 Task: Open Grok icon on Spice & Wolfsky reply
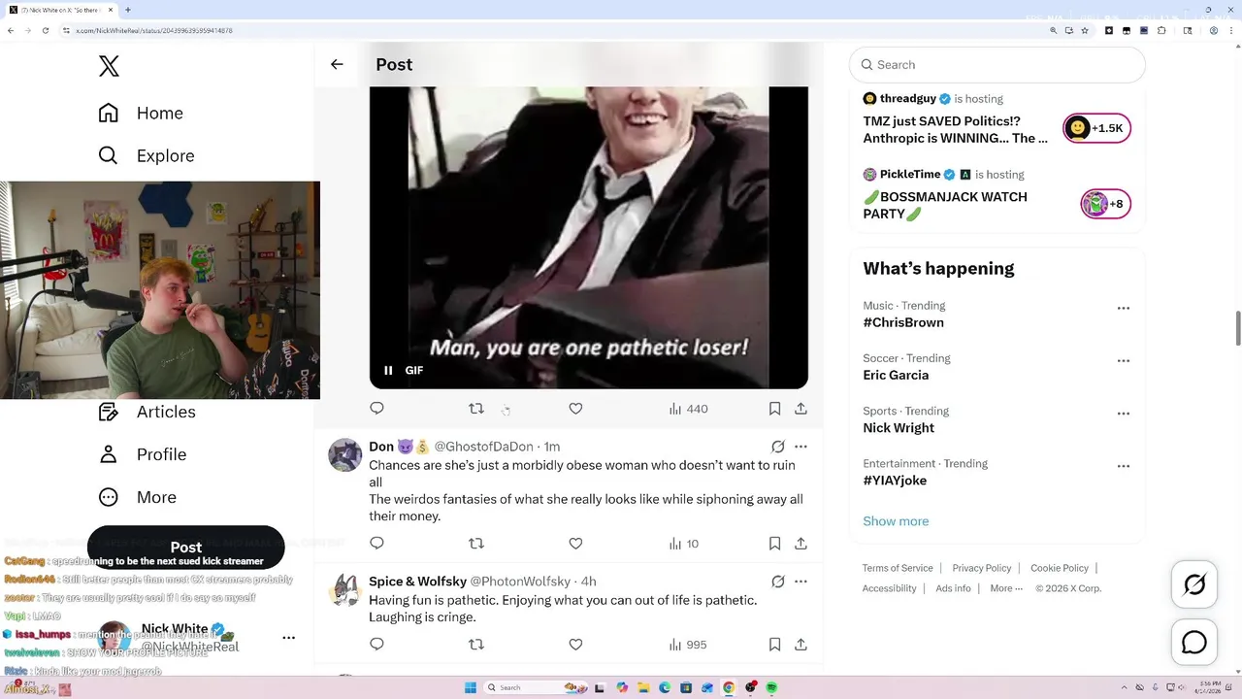tap(777, 582)
